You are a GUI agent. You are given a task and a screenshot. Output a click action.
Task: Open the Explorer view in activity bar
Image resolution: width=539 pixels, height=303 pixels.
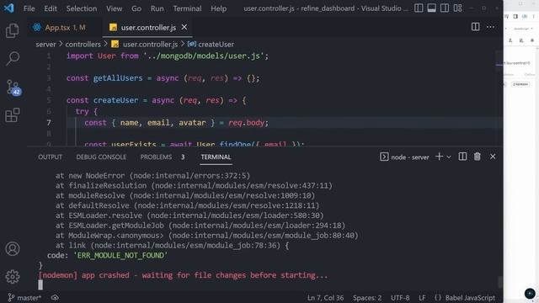[13, 30]
